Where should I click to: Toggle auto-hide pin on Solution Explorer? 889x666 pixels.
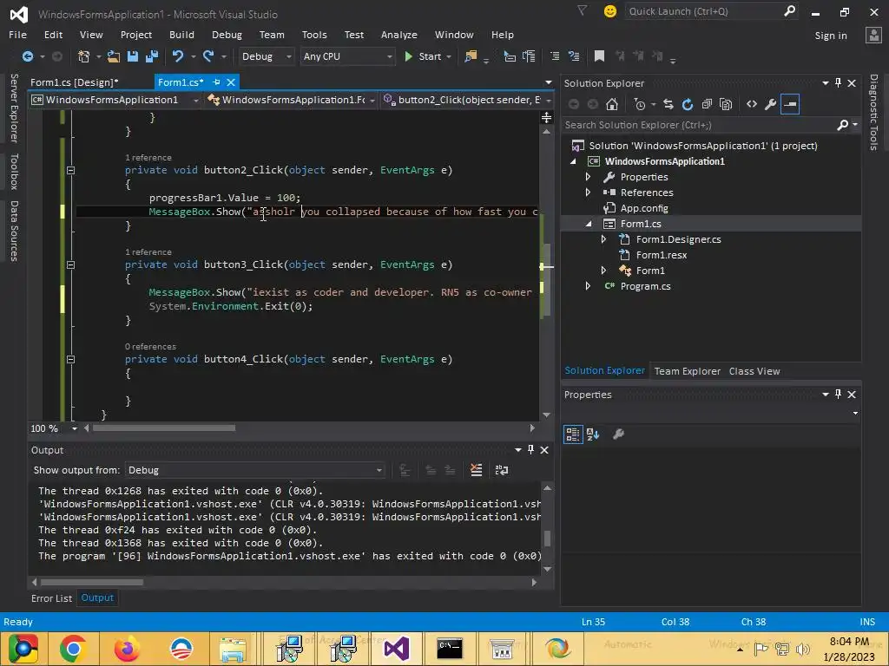pyautogui.click(x=839, y=83)
